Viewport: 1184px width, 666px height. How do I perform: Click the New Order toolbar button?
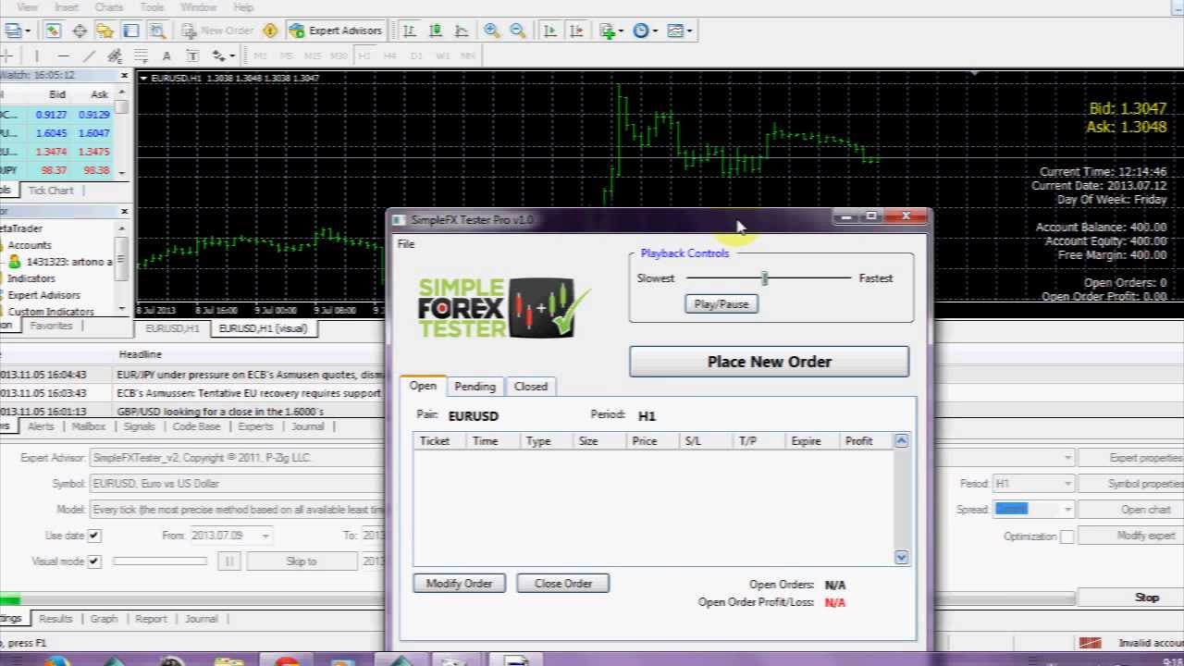click(217, 31)
